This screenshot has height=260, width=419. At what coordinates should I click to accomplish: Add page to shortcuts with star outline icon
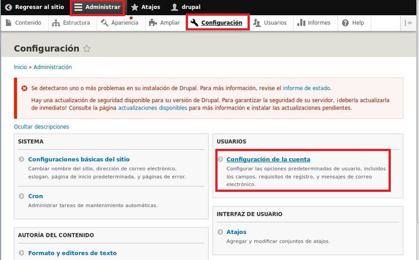pyautogui.click(x=86, y=48)
